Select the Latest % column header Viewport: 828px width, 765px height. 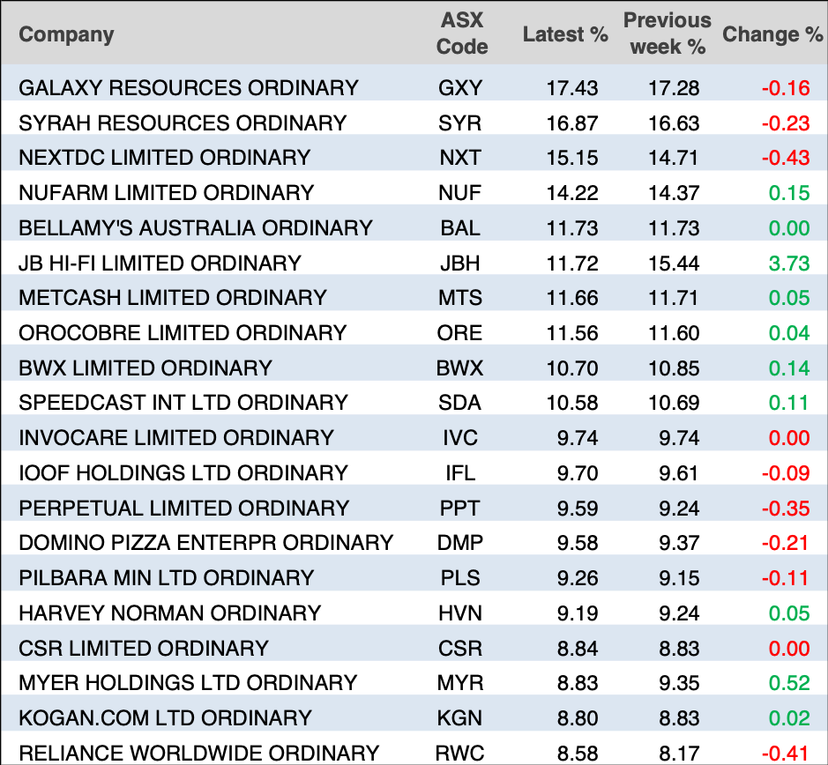pos(565,35)
